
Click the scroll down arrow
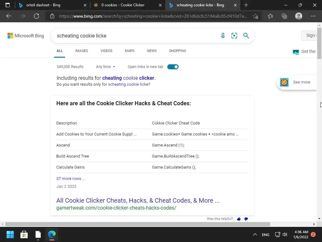(319, 219)
